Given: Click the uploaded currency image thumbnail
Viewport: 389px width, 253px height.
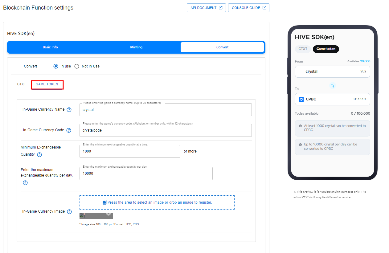Looking at the screenshot, I should coord(96,216).
